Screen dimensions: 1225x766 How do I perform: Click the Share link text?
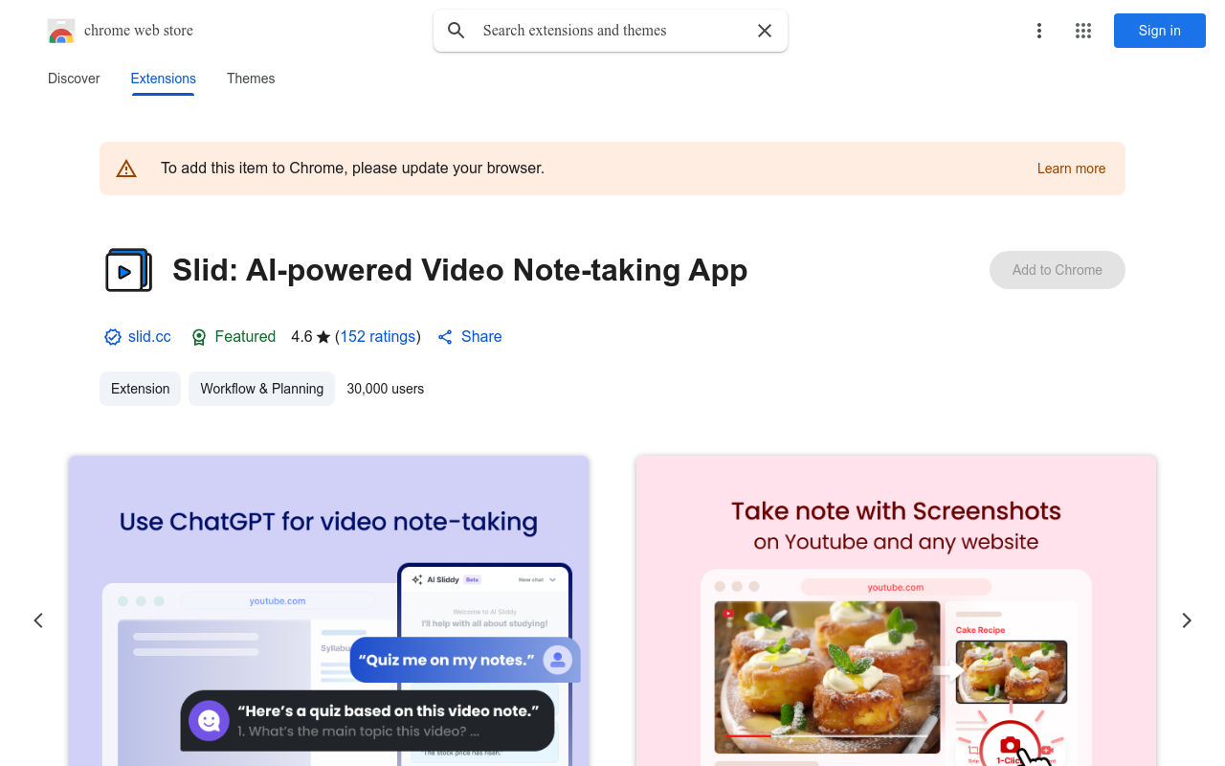click(481, 337)
